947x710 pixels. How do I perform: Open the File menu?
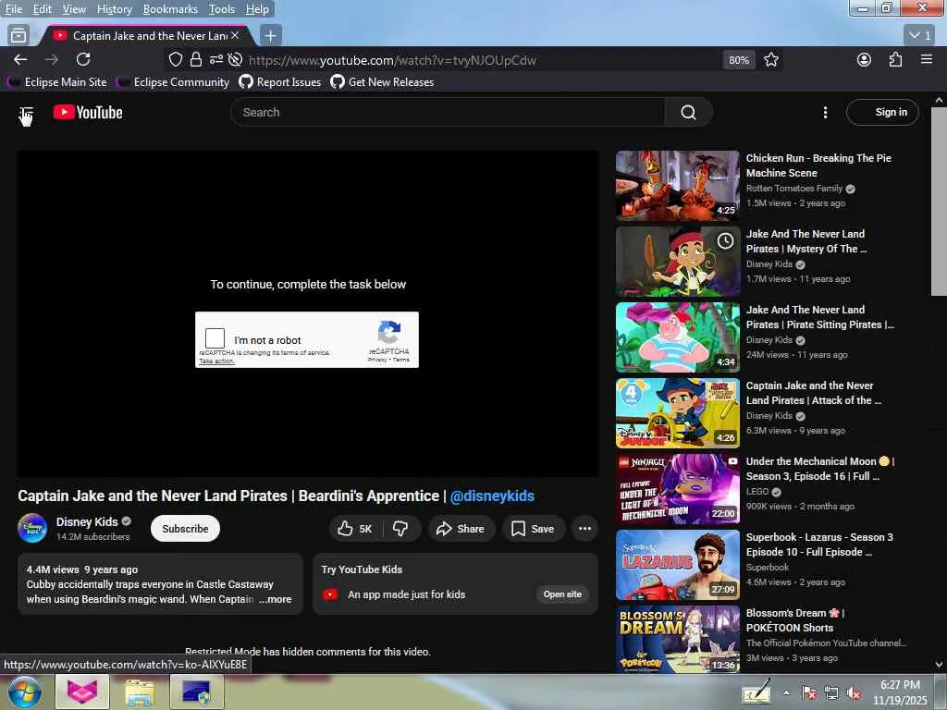13,9
